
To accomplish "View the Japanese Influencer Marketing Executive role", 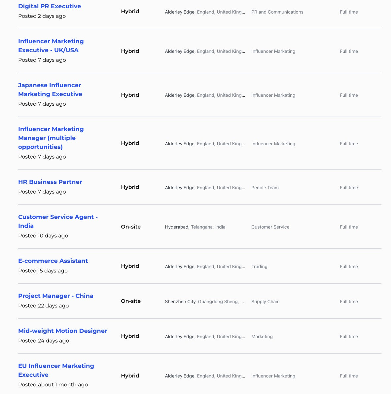I will click(x=50, y=90).
